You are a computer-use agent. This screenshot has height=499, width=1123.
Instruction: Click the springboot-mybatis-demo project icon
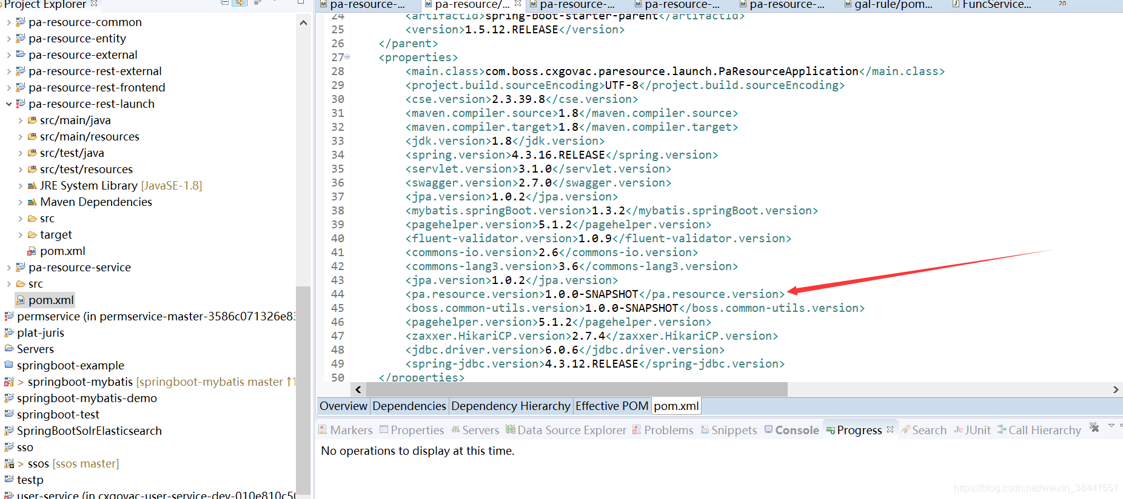click(9, 398)
